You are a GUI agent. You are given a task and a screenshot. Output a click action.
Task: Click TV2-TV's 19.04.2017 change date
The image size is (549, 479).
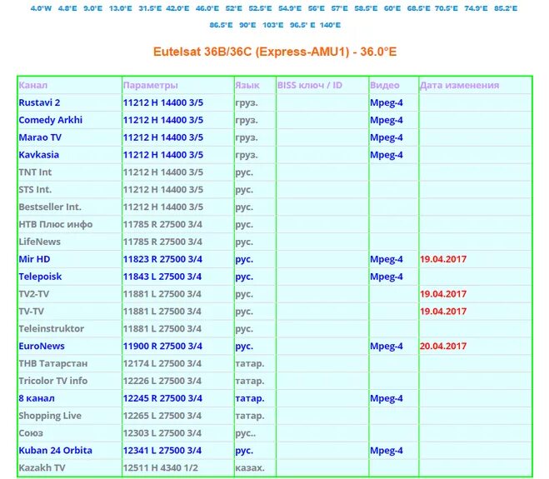[443, 294]
